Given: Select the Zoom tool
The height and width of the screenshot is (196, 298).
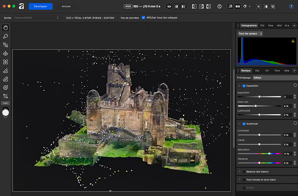Looking at the screenshot, I should [x=6, y=36].
